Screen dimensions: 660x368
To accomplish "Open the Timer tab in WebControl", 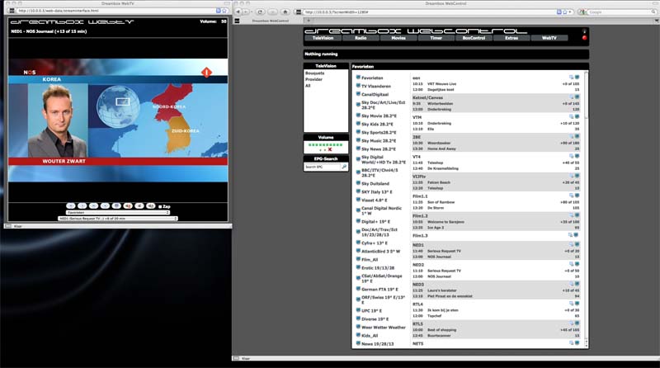I will click(x=436, y=38).
